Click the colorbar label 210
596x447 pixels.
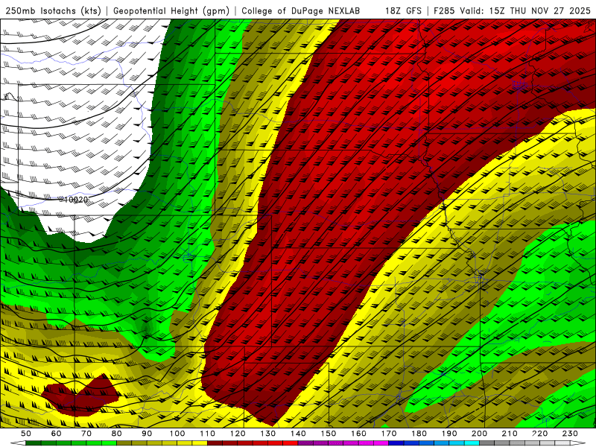pyautogui.click(x=510, y=434)
